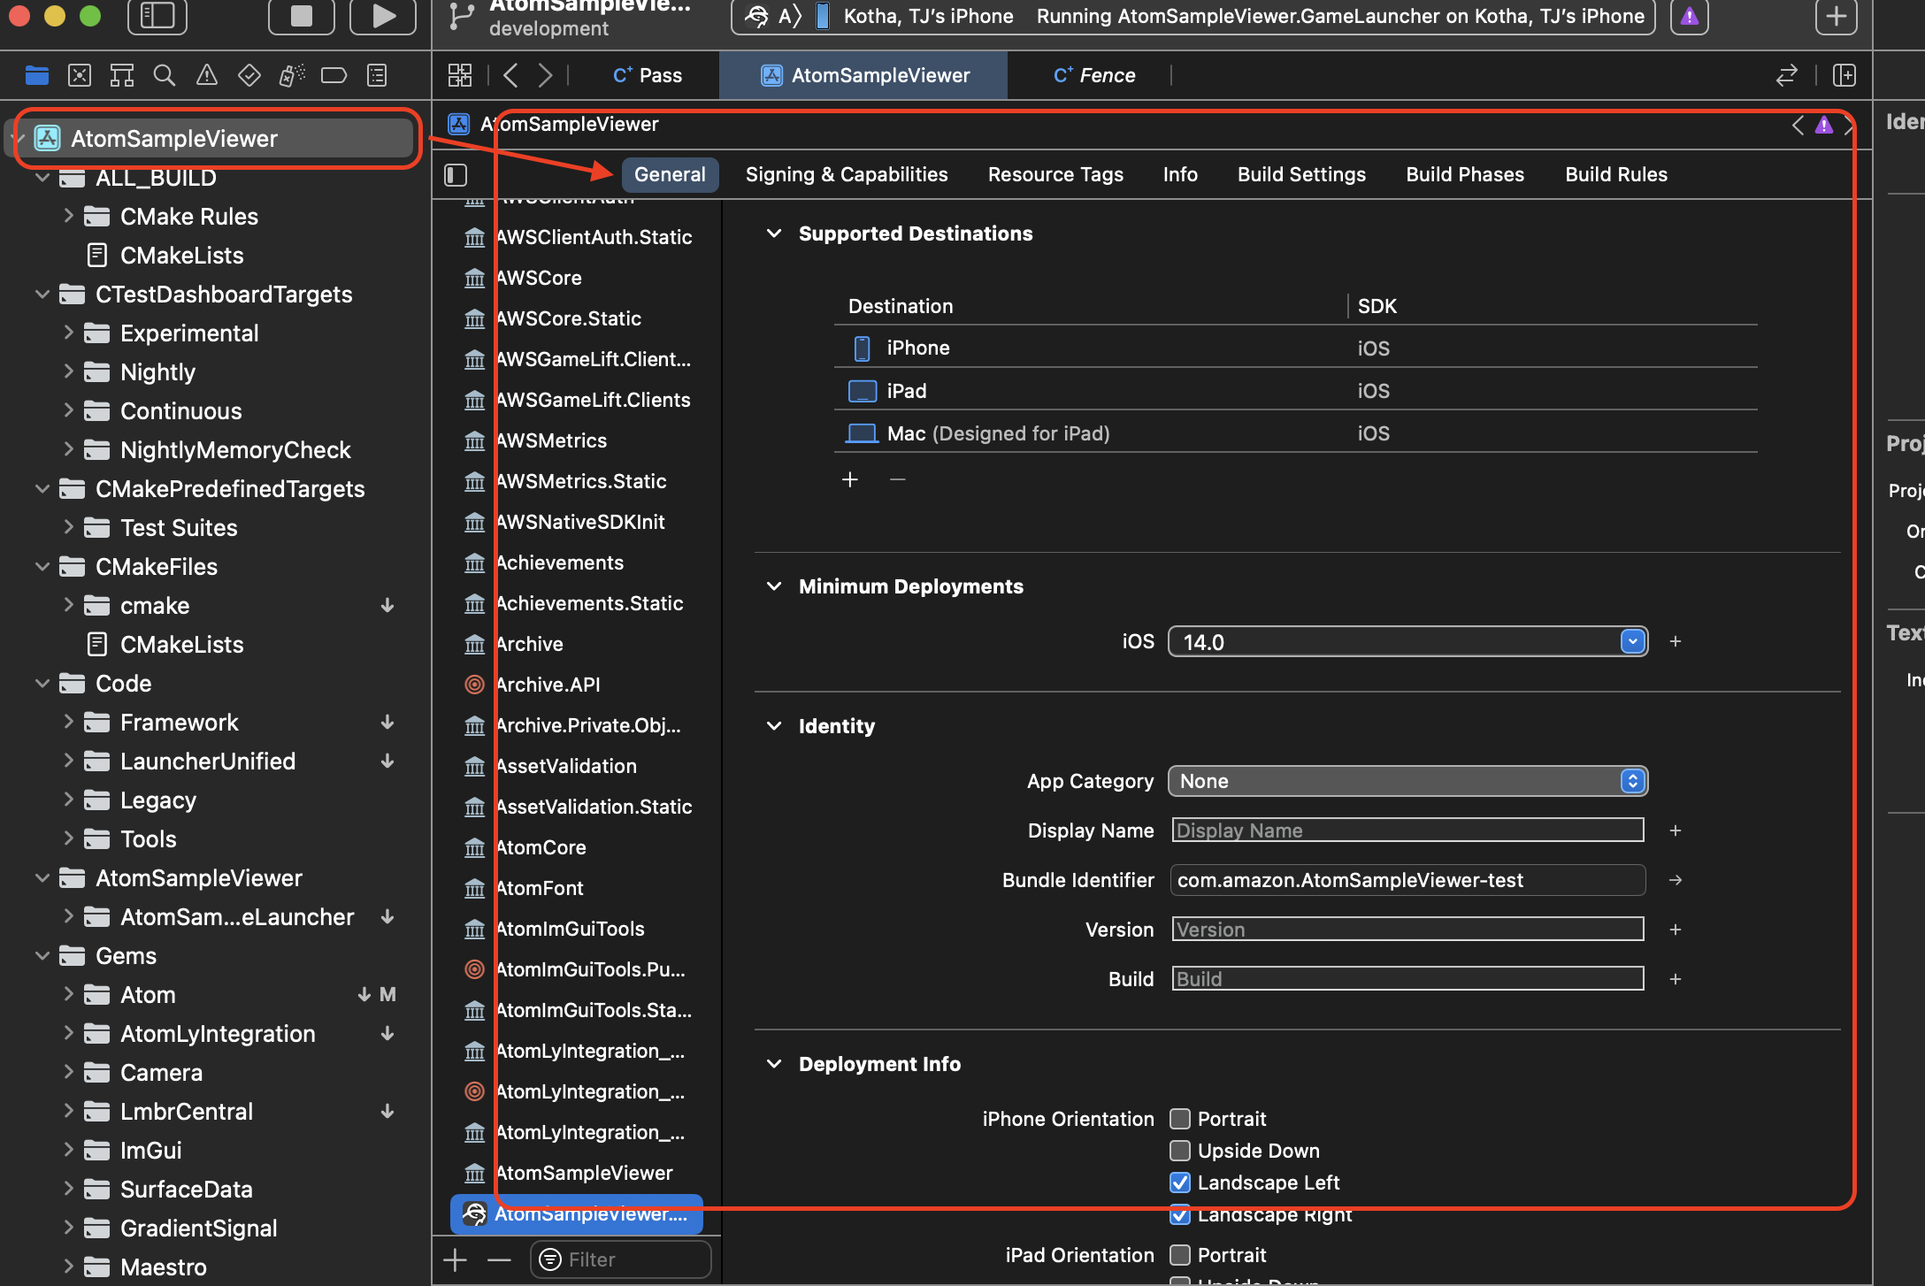Switch to Build Settings tab
The image size is (1925, 1286).
click(x=1301, y=175)
